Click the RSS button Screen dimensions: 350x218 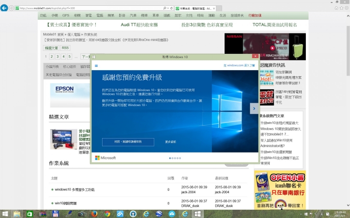point(65,48)
